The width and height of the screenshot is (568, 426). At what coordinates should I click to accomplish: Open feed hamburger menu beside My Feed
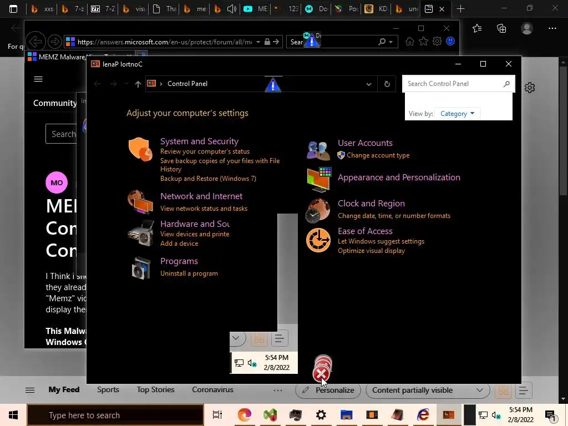point(30,390)
